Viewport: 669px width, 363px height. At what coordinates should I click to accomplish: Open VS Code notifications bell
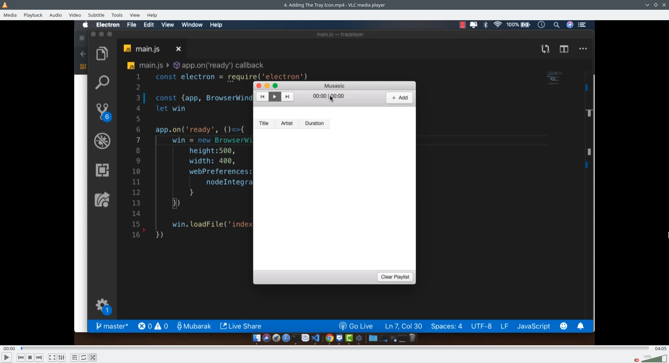(x=580, y=326)
